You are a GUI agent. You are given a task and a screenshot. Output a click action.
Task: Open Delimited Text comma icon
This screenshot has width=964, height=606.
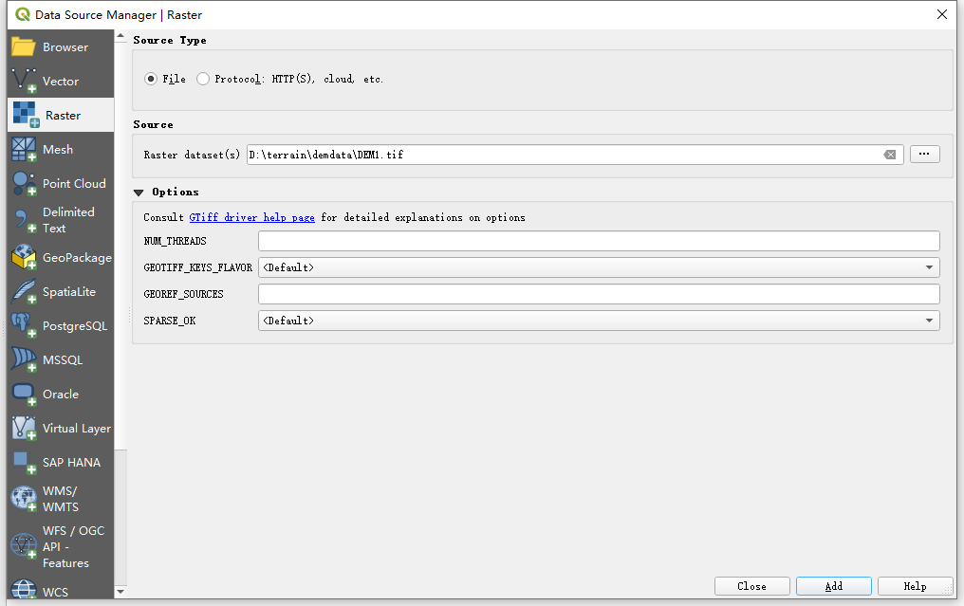(x=24, y=220)
